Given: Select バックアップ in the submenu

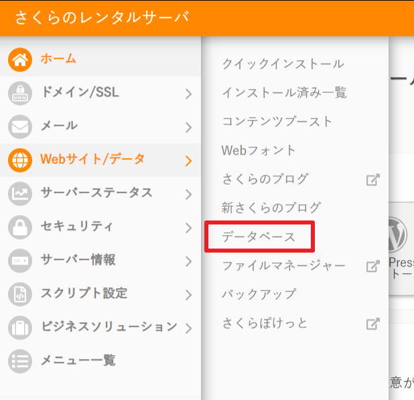Looking at the screenshot, I should click(x=259, y=294).
